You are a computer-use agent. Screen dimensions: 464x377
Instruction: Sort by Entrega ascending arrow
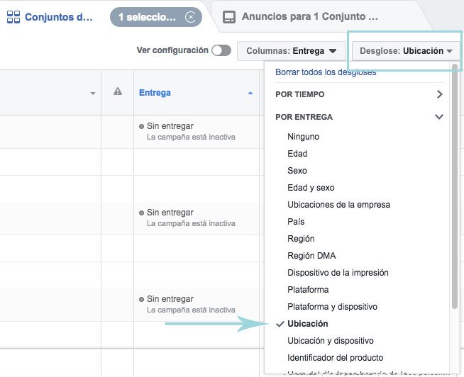[x=250, y=93]
